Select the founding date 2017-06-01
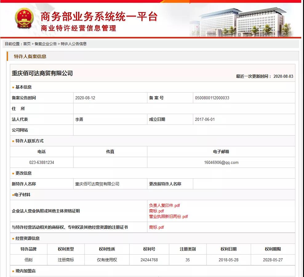This screenshot has height=277, width=304. tap(205, 119)
